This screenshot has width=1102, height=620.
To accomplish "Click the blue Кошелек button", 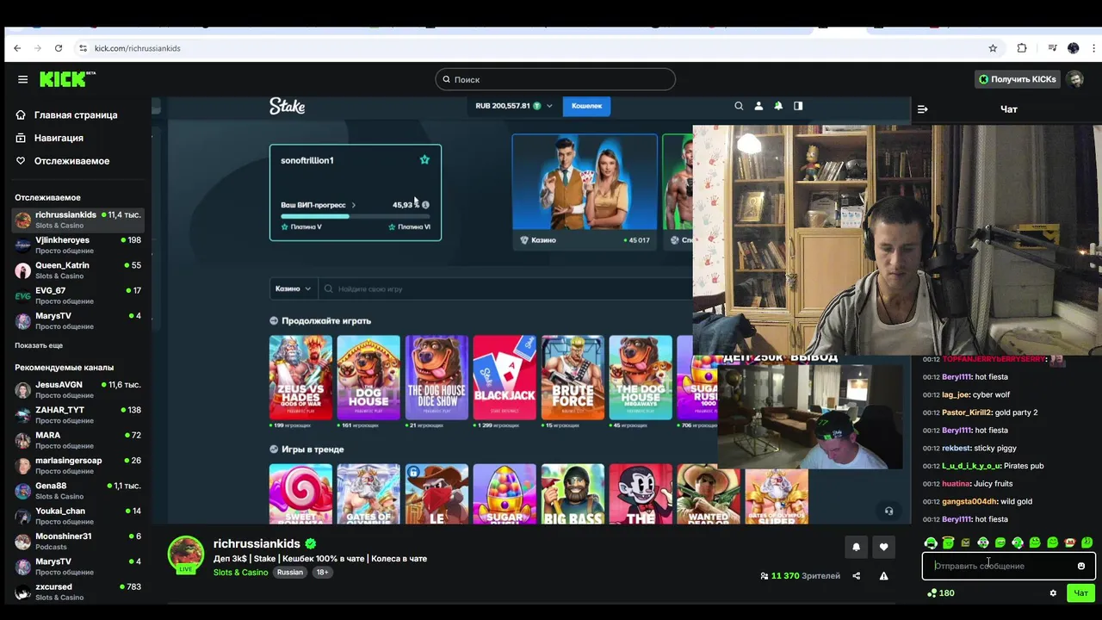I will tap(587, 106).
